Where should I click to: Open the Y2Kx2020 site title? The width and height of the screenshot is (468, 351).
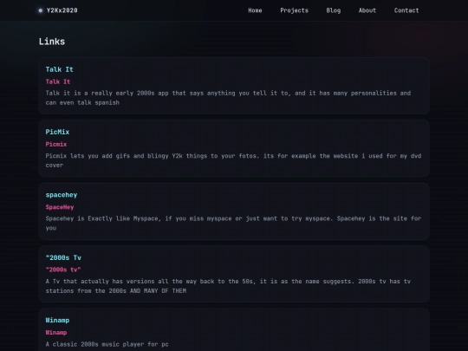(x=62, y=10)
